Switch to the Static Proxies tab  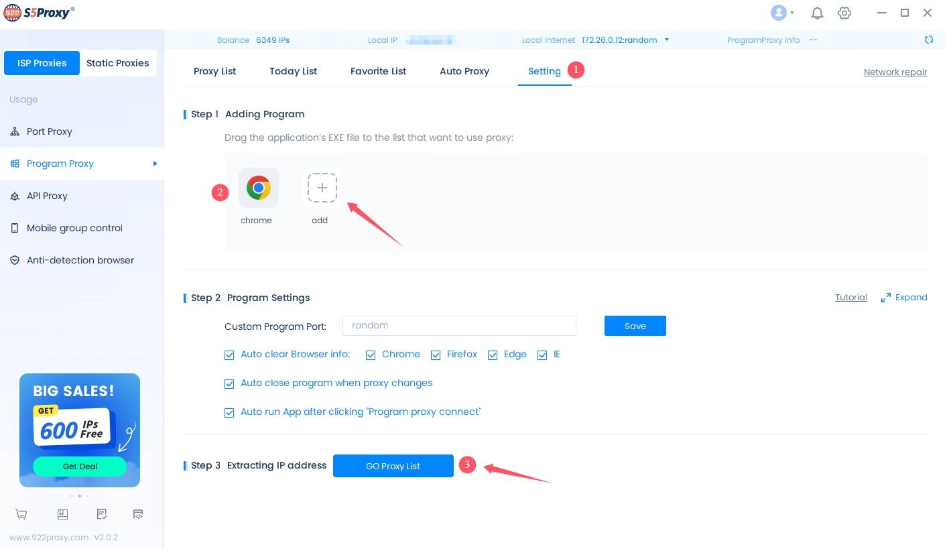click(x=117, y=63)
